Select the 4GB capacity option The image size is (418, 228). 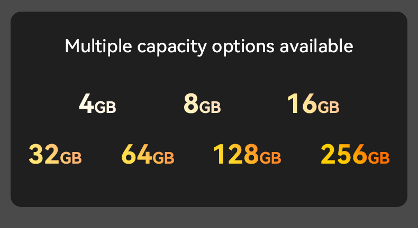click(x=97, y=104)
